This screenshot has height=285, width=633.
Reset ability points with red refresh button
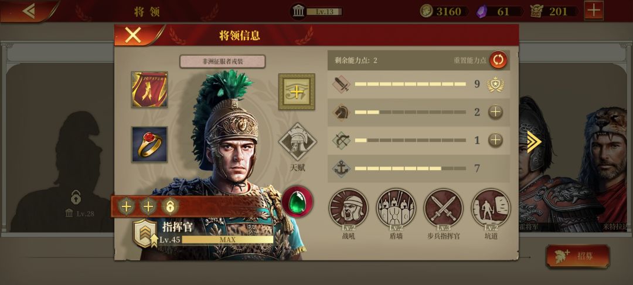click(x=499, y=60)
